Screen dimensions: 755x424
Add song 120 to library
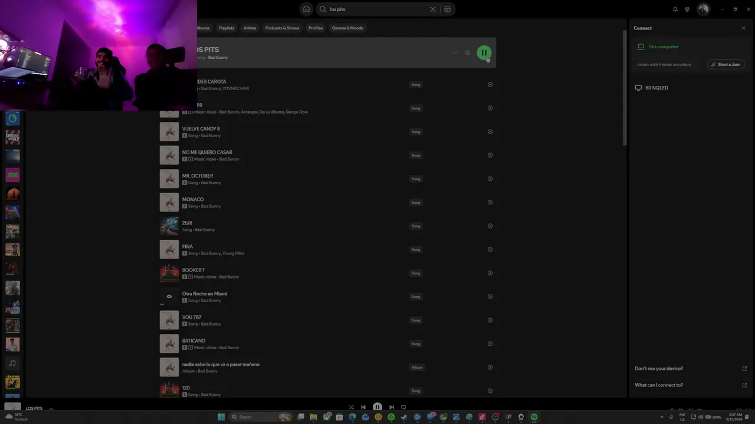[x=490, y=391]
